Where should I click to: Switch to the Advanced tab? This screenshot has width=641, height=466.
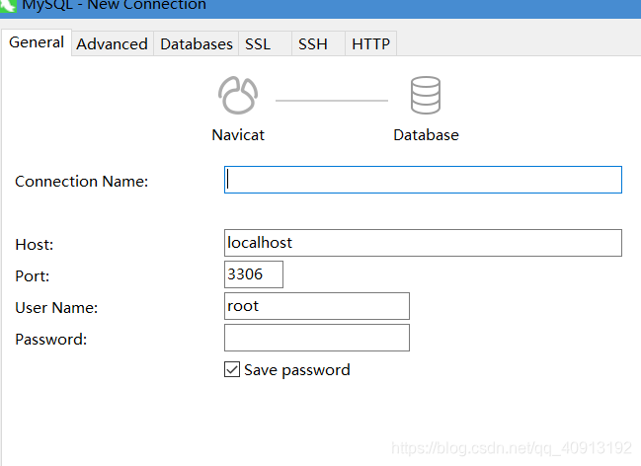pos(112,43)
